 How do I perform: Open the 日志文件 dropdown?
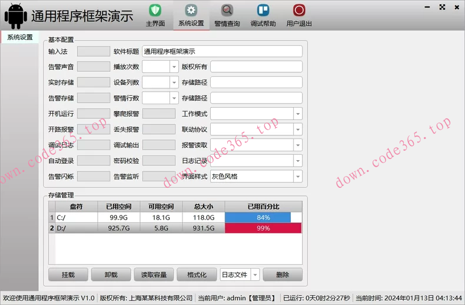pyautogui.click(x=240, y=275)
